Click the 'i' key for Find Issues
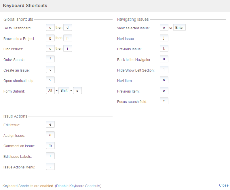The image size is (230, 190). [x=68, y=48]
